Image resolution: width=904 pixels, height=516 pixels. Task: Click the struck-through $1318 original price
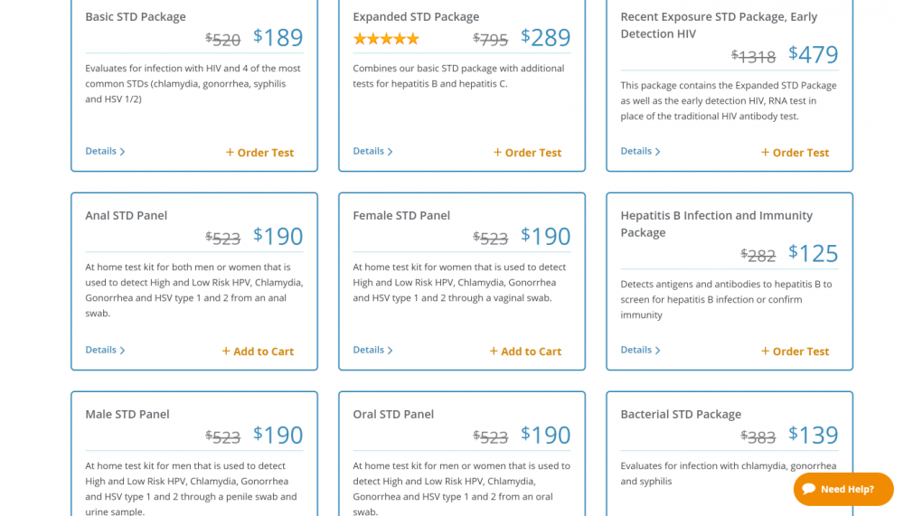(754, 57)
